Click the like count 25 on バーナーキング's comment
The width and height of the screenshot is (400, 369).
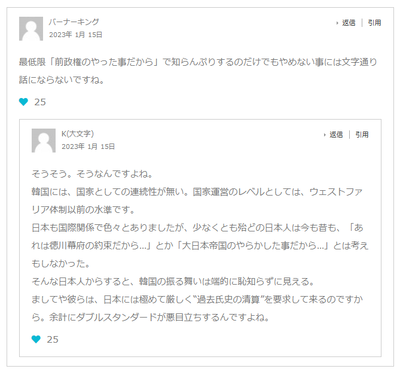coord(40,102)
